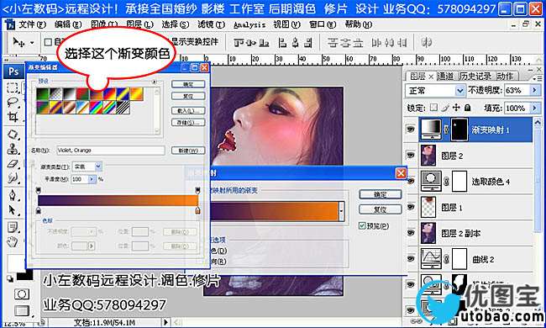This screenshot has width=546, height=328.
Task: Open the 不透明度 opacity arrow
Action: (x=534, y=91)
